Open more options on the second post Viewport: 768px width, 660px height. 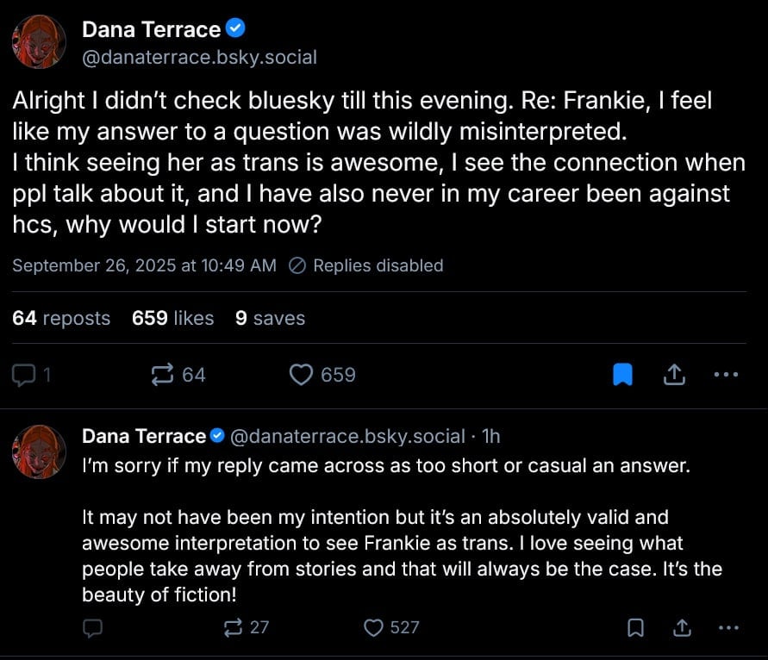click(727, 627)
